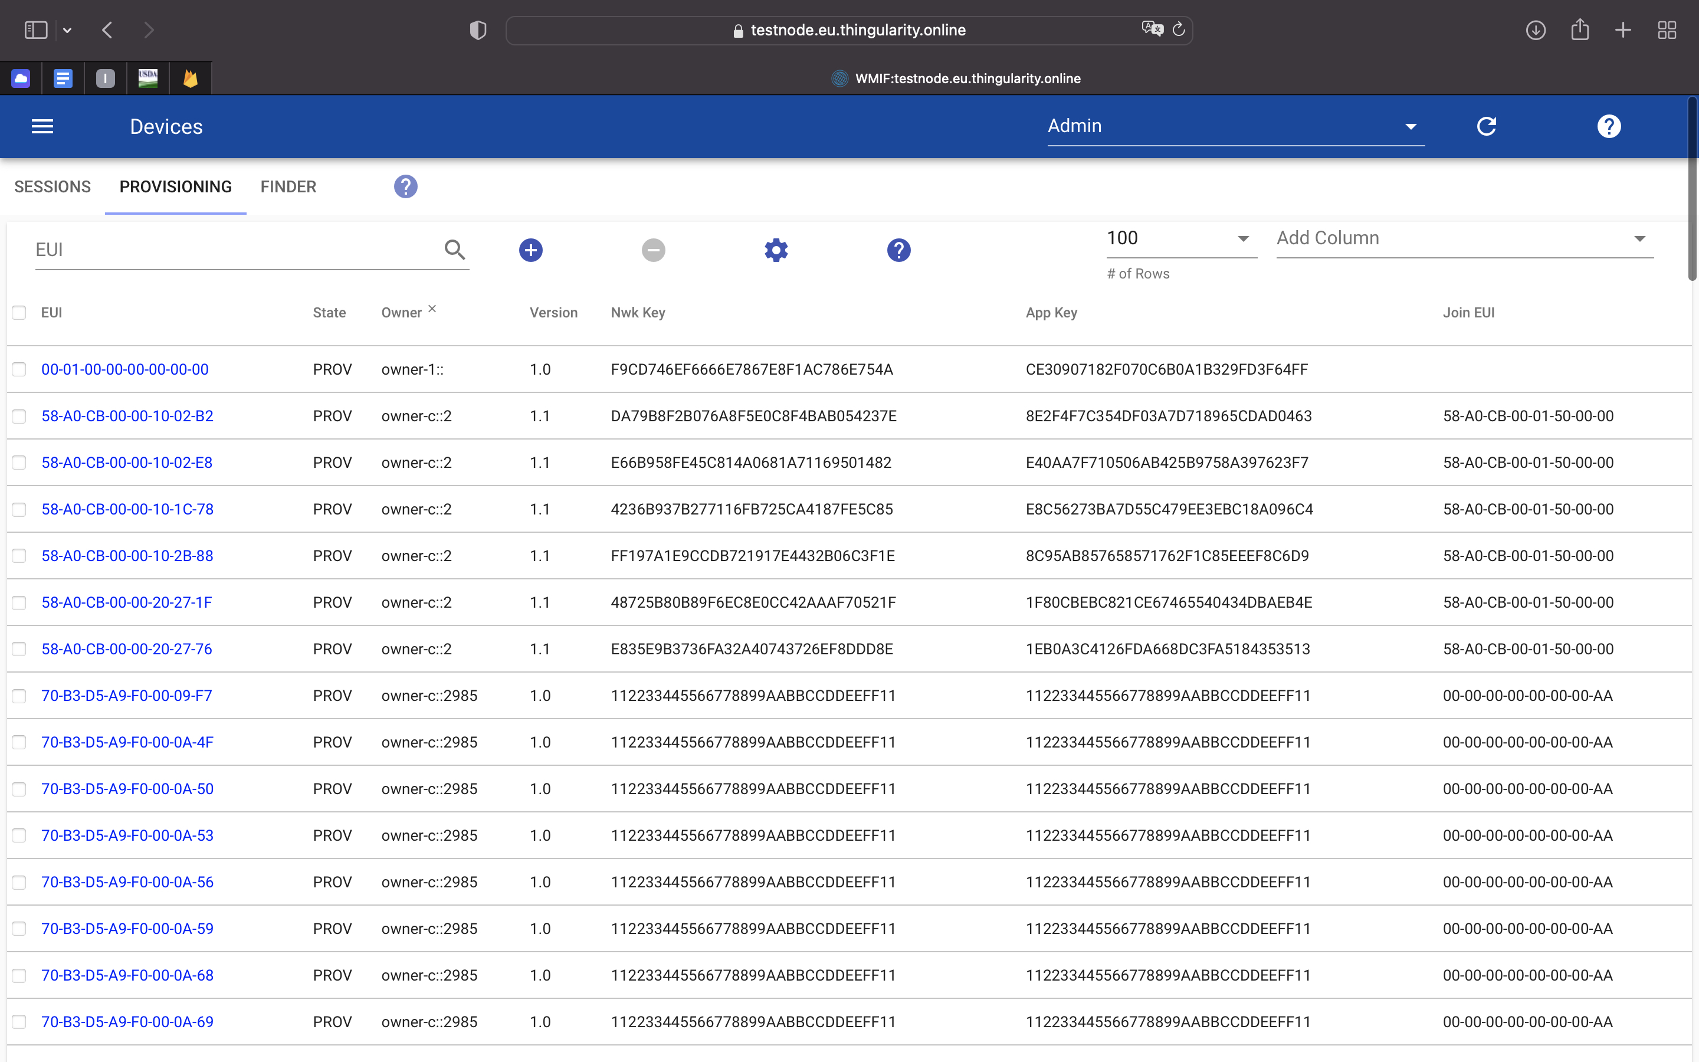1699x1062 pixels.
Task: Switch to the FINDER tab
Action: 288,187
